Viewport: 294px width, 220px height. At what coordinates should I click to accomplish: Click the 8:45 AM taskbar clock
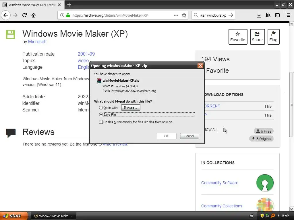283,216
